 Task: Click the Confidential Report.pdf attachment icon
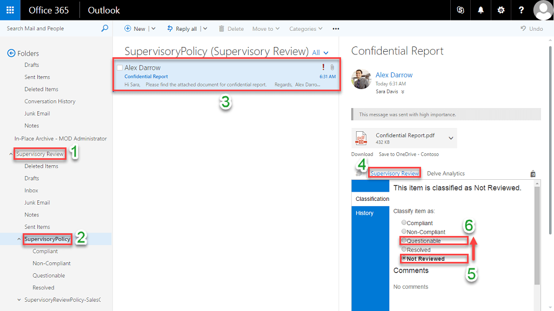[x=361, y=138]
